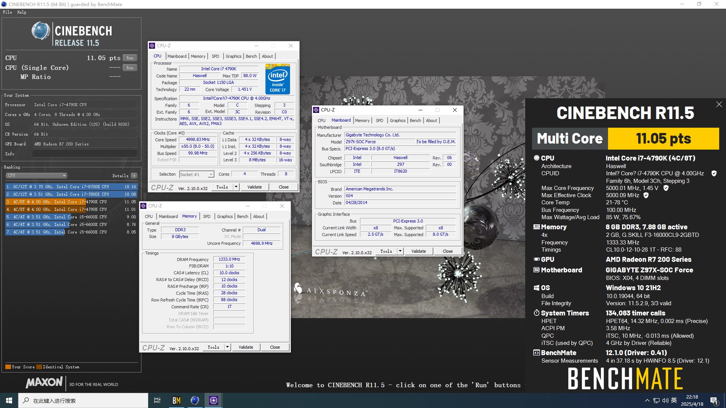
Task: Switch to CPU-Z taskbar icon
Action: click(x=213, y=400)
